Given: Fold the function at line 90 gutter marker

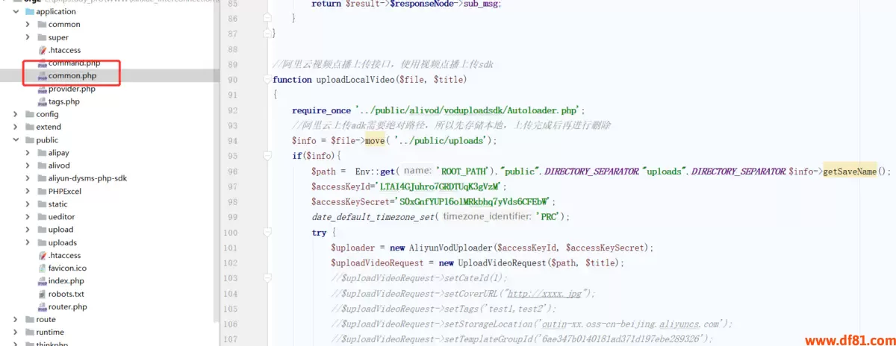Looking at the screenshot, I should (267, 79).
